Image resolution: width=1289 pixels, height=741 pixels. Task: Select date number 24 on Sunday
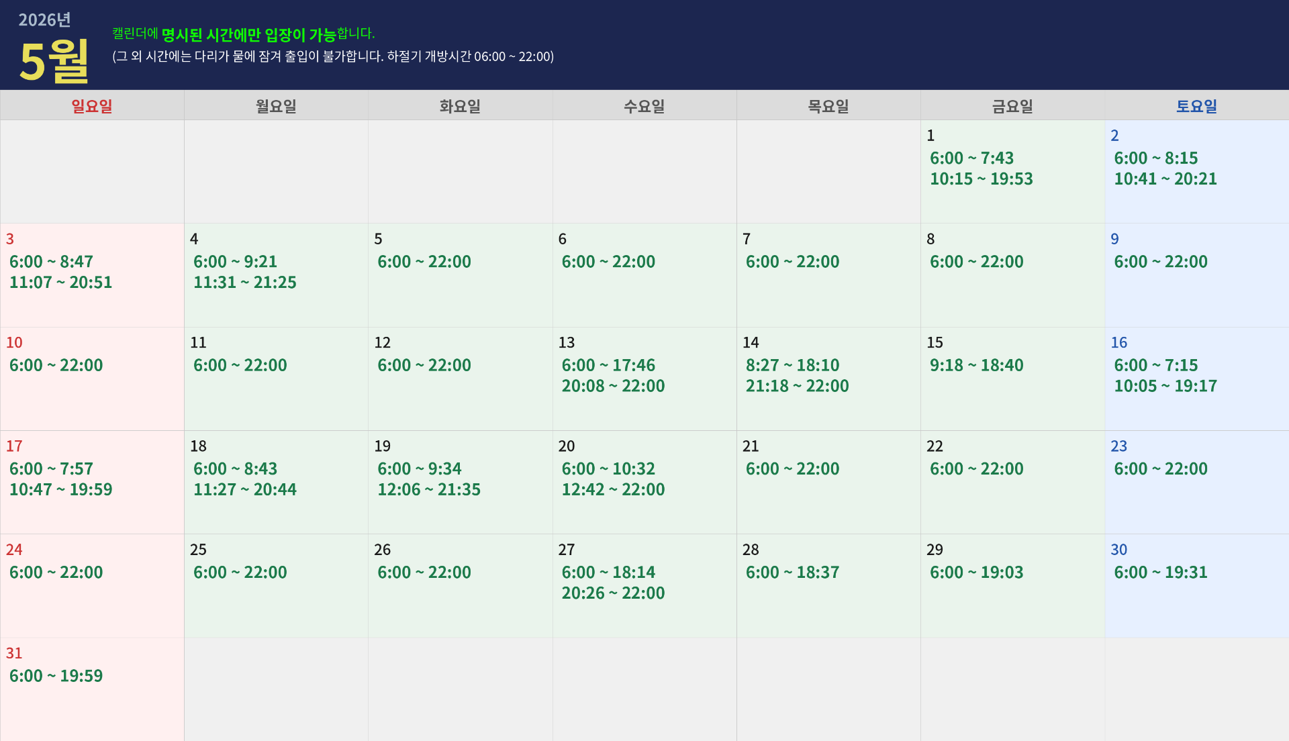coord(14,550)
